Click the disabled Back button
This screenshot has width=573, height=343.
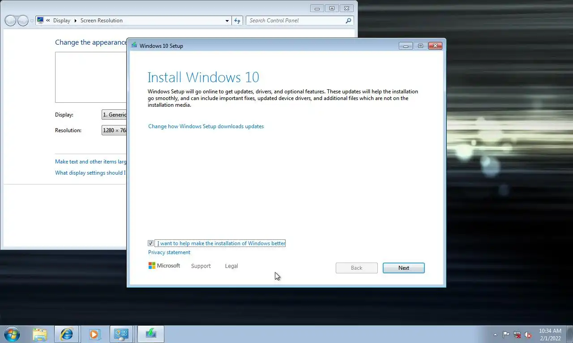click(x=357, y=268)
